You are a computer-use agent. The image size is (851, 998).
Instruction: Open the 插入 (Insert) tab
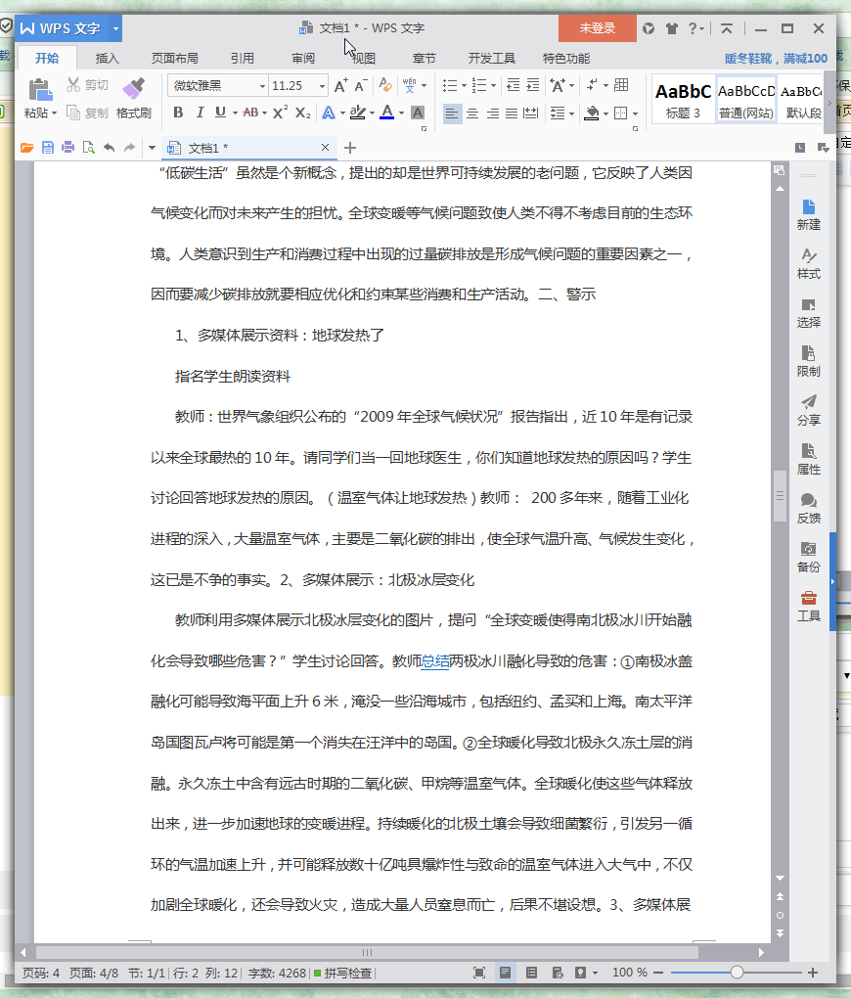click(107, 58)
